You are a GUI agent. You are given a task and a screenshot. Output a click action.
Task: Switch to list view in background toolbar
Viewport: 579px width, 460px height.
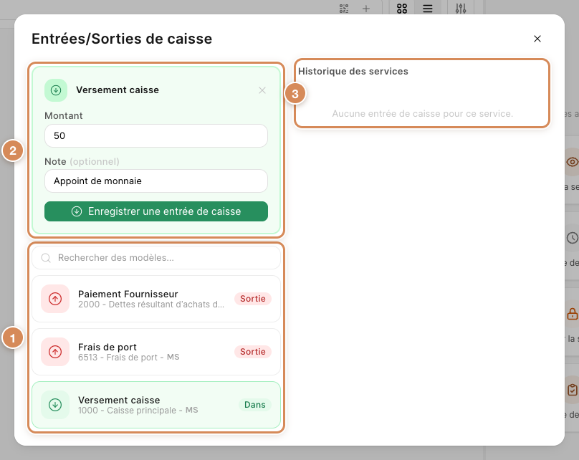[x=428, y=8]
